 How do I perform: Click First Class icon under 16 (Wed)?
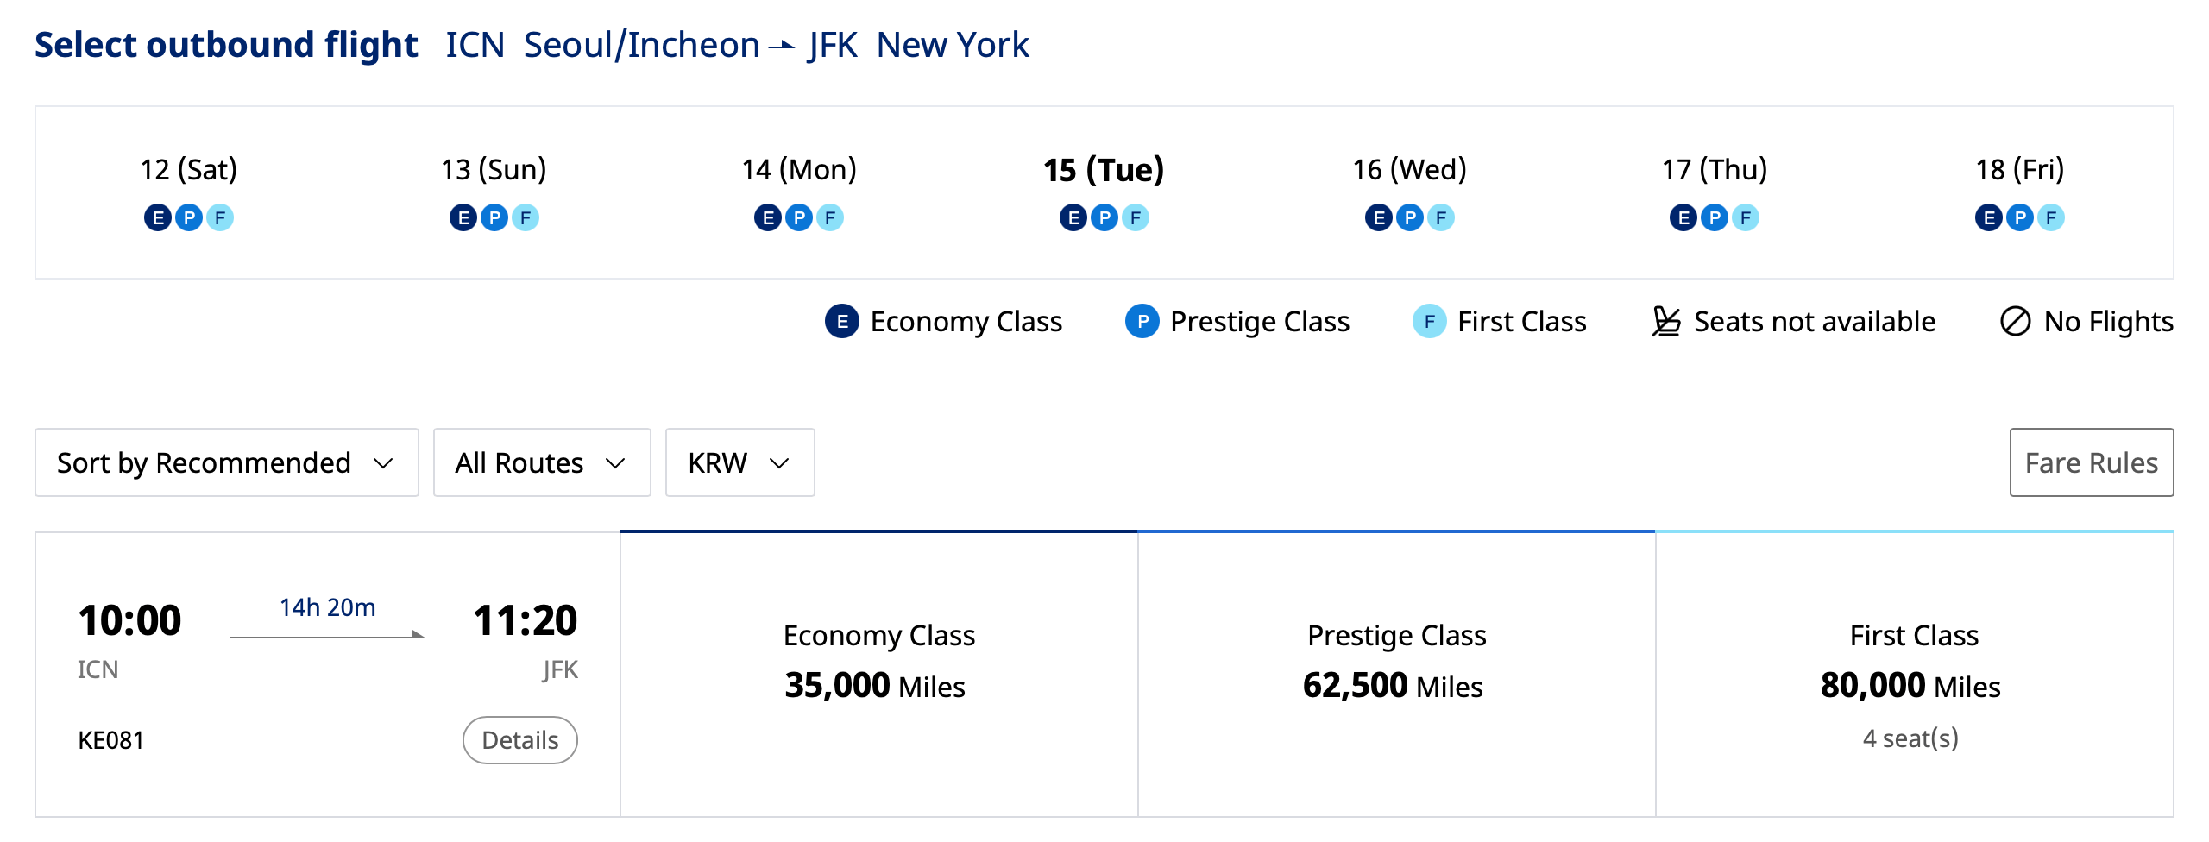[1441, 217]
